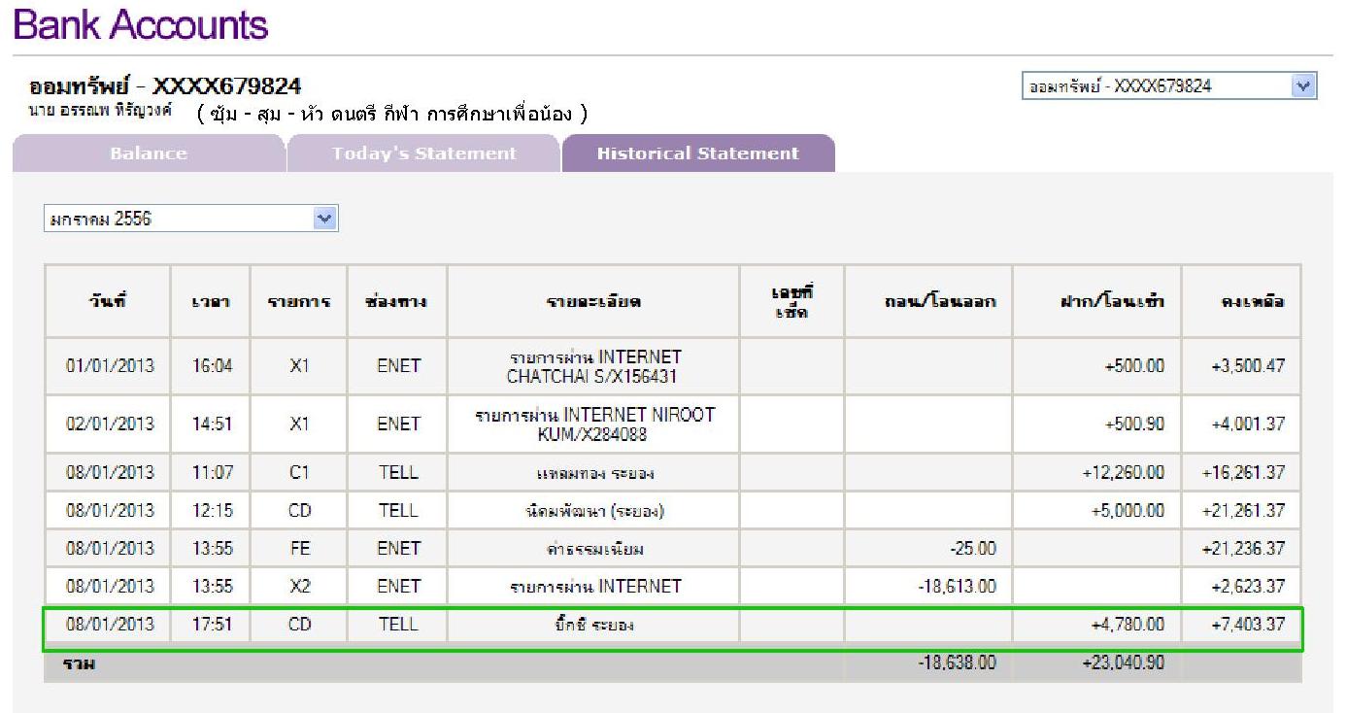Click the deposit amount +500.00
This screenshot has height=713, width=1347.
pos(1133,366)
